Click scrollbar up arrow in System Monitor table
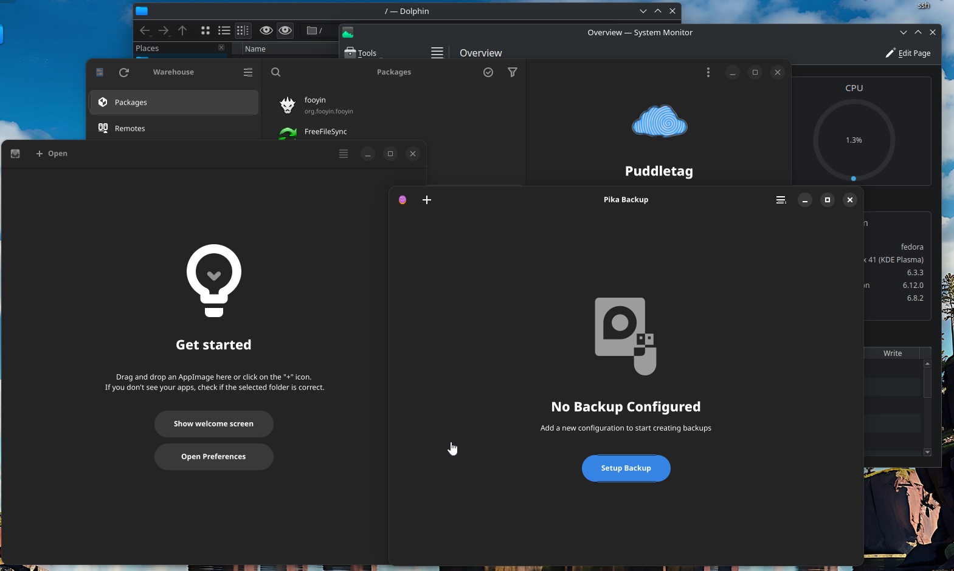 (x=927, y=363)
